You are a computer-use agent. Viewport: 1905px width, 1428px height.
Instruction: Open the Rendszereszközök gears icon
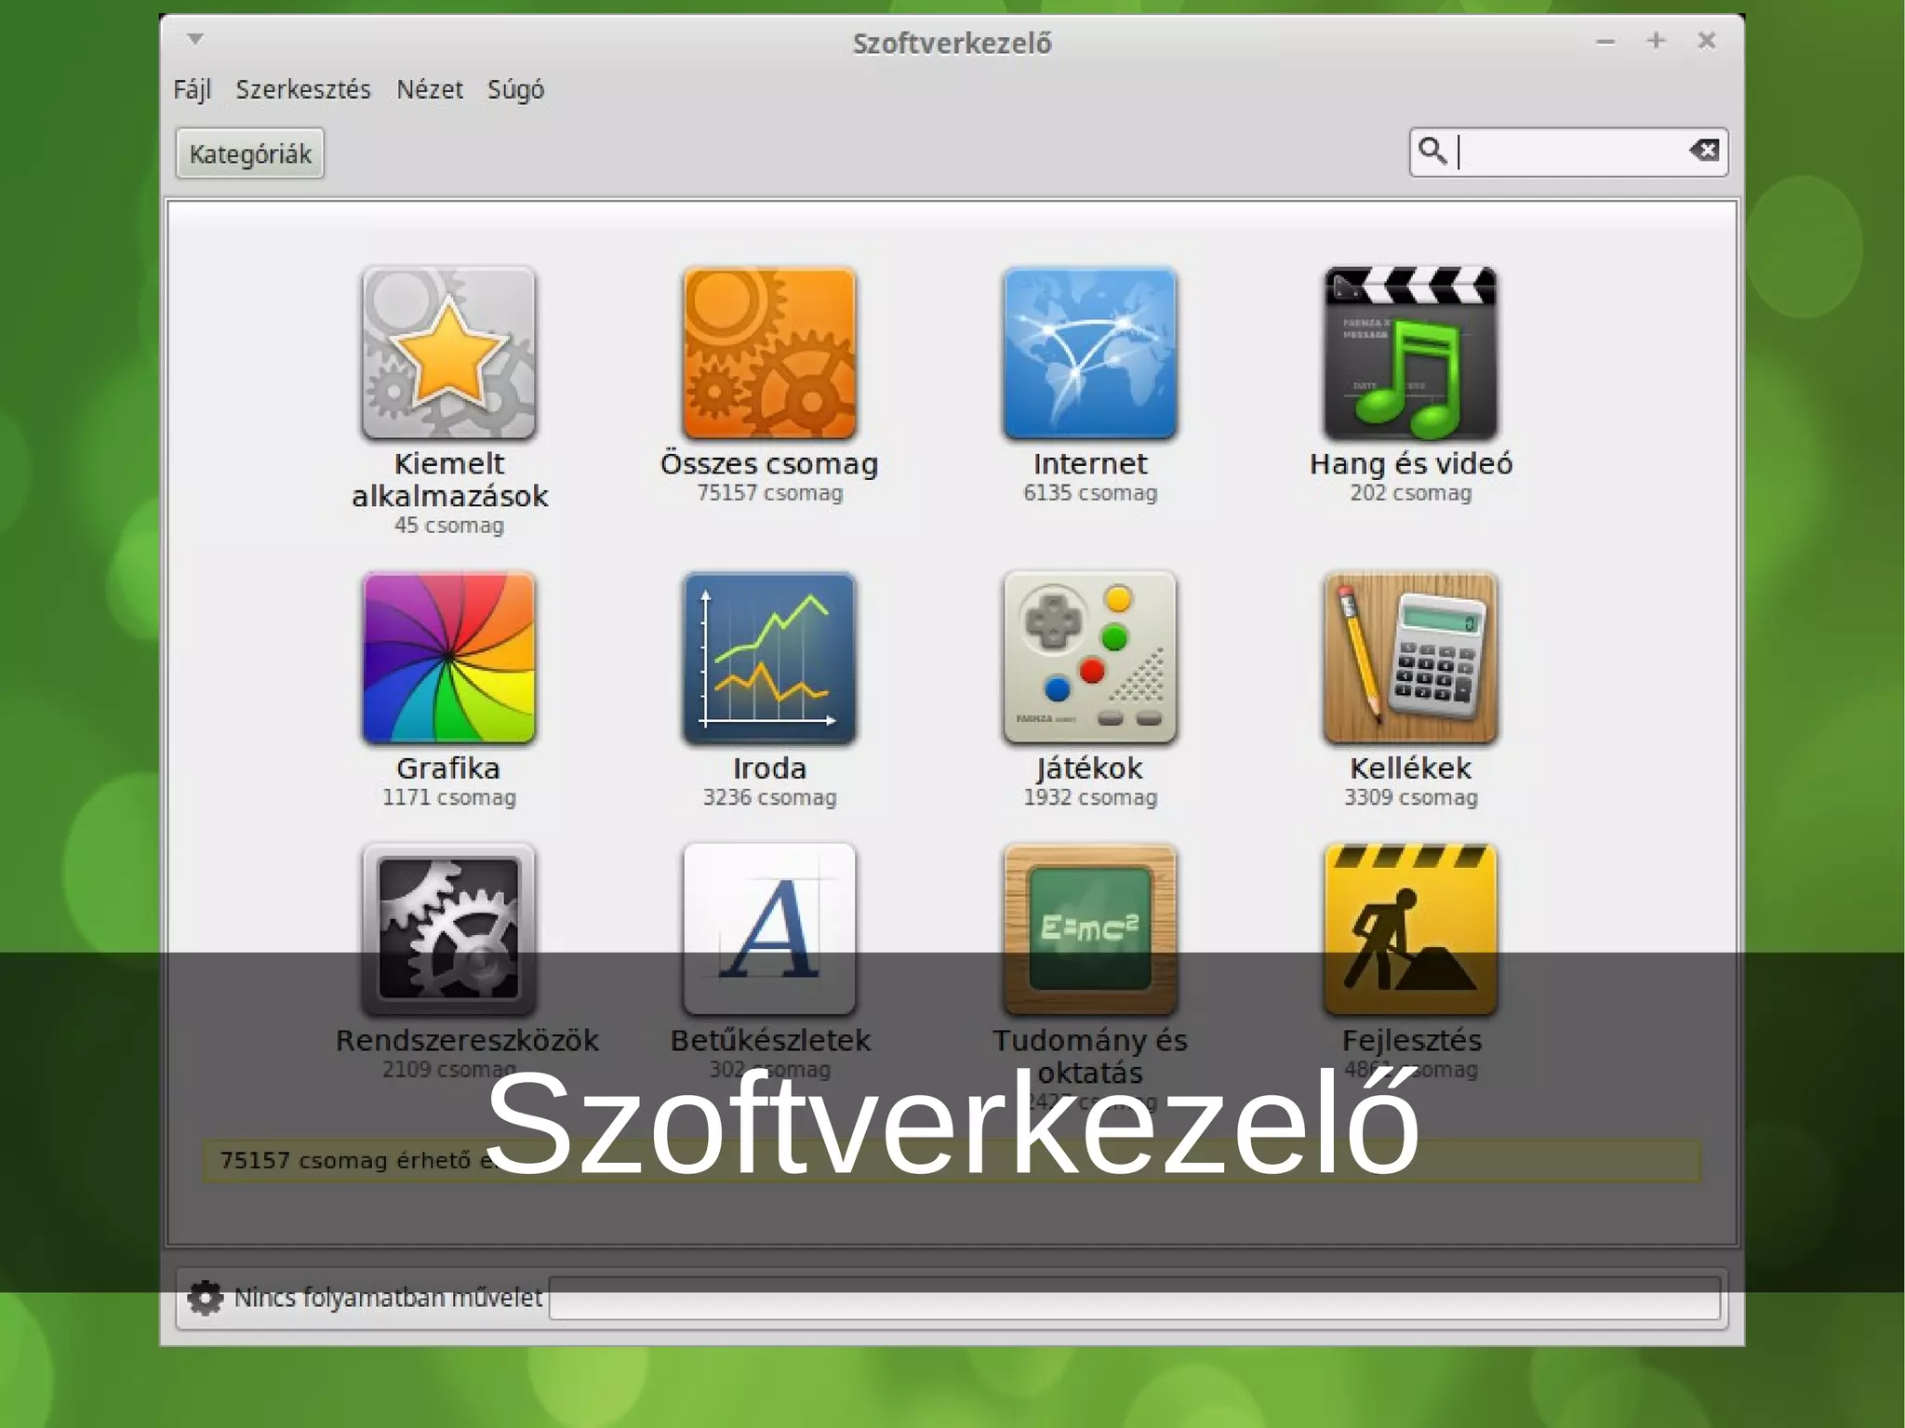pos(449,929)
